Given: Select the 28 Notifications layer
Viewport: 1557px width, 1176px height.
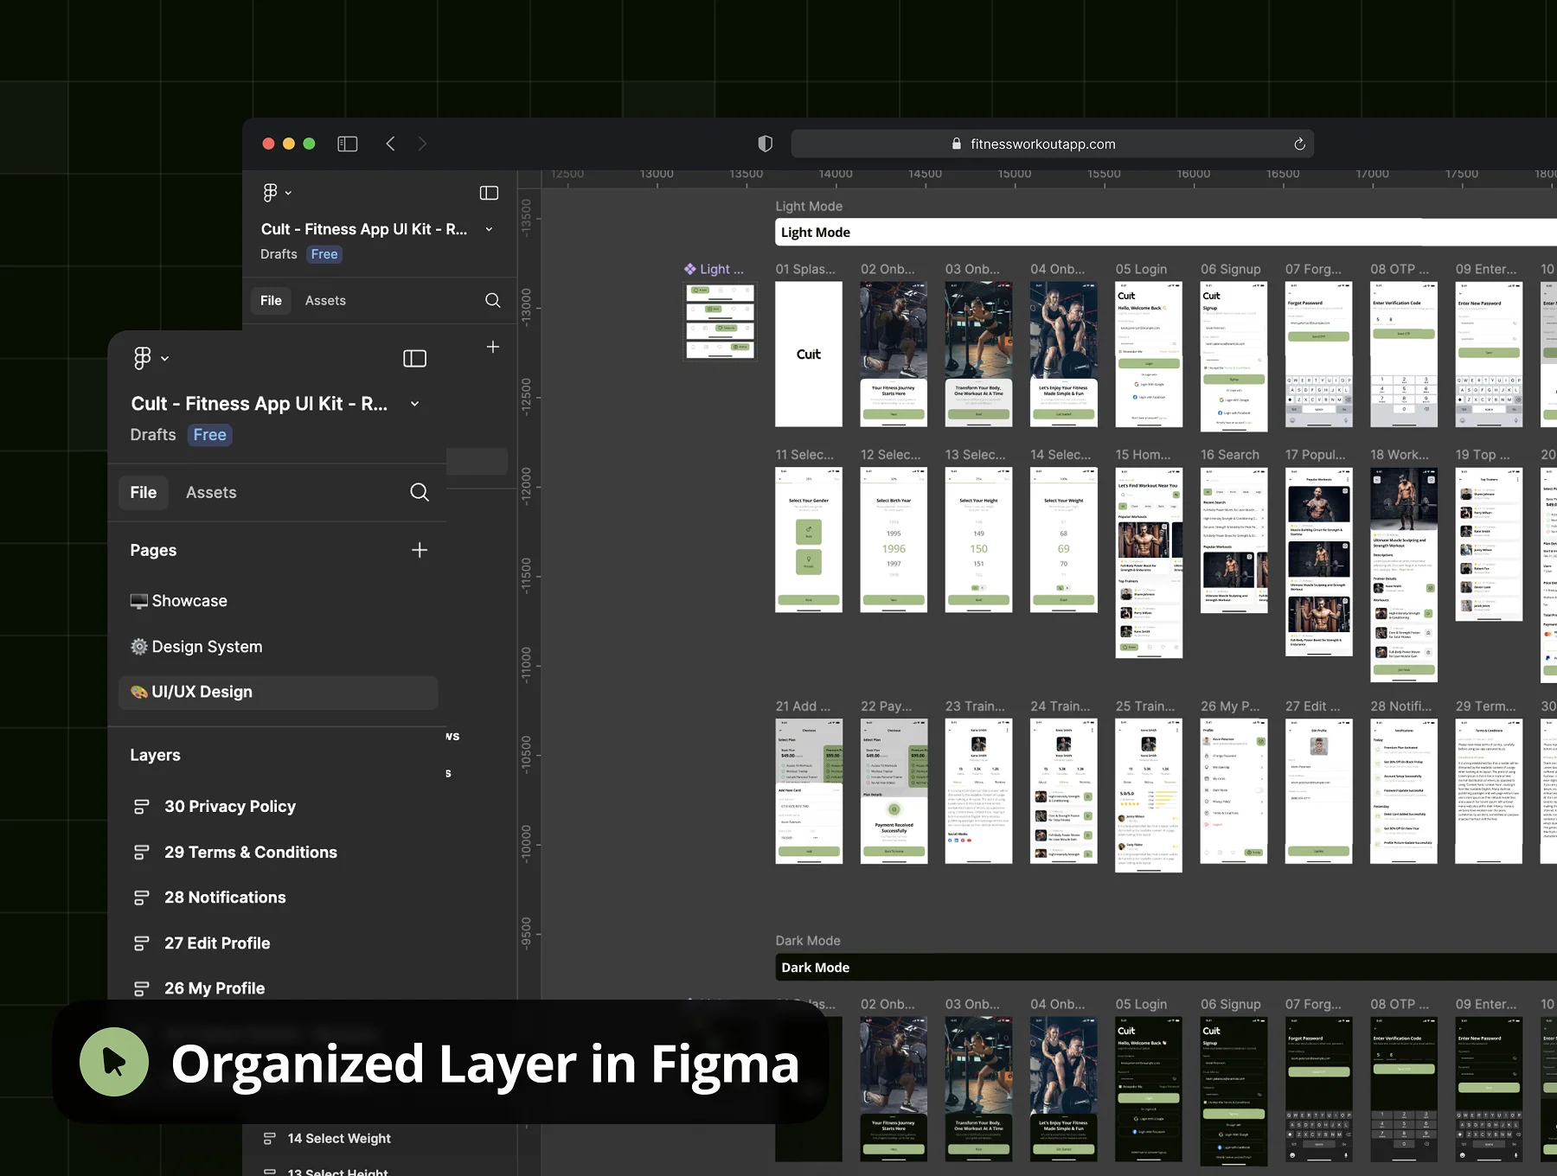Looking at the screenshot, I should click(225, 898).
